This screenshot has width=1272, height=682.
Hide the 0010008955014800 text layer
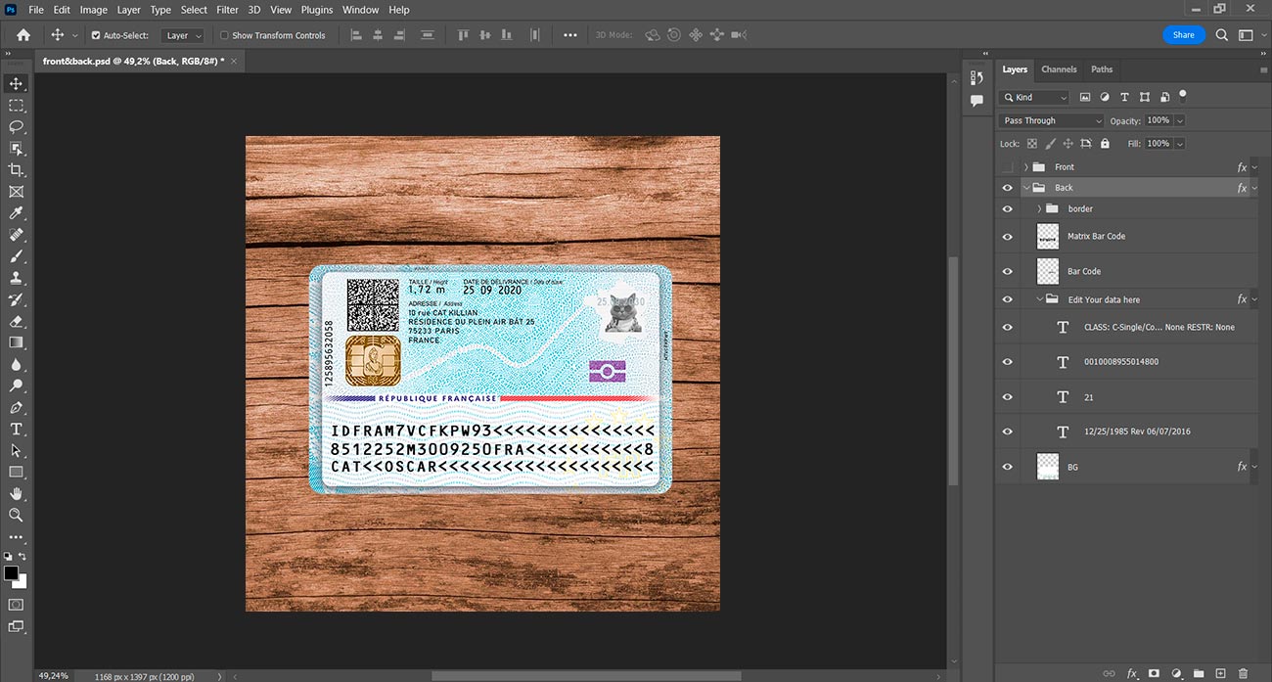(1008, 362)
